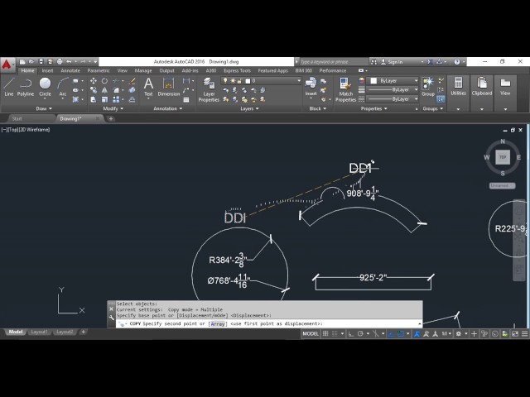Expand the Draw panel dropdown

point(44,108)
